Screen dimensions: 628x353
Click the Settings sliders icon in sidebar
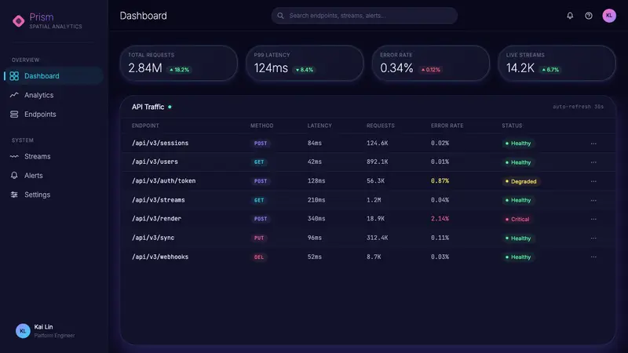pos(14,195)
